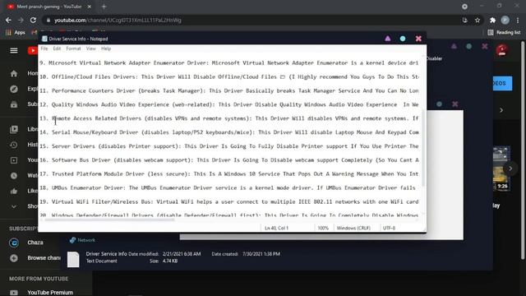Image resolution: width=526 pixels, height=296 pixels.
Task: Click YouTube account avatar top right
Action: [x=502, y=50]
